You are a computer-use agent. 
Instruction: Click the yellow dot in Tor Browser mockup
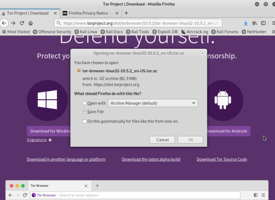click(17, 186)
